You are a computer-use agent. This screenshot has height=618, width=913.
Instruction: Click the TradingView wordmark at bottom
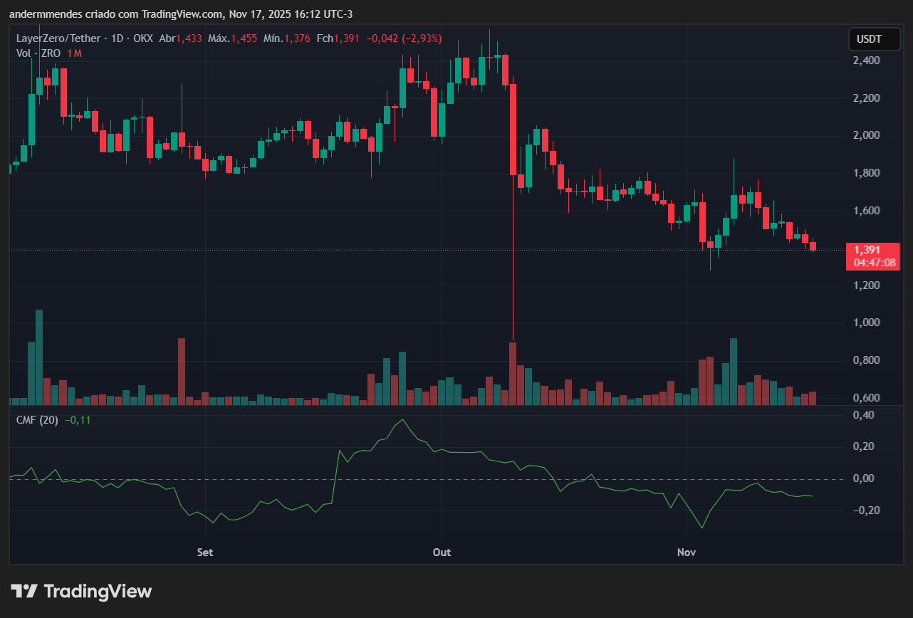click(x=98, y=591)
